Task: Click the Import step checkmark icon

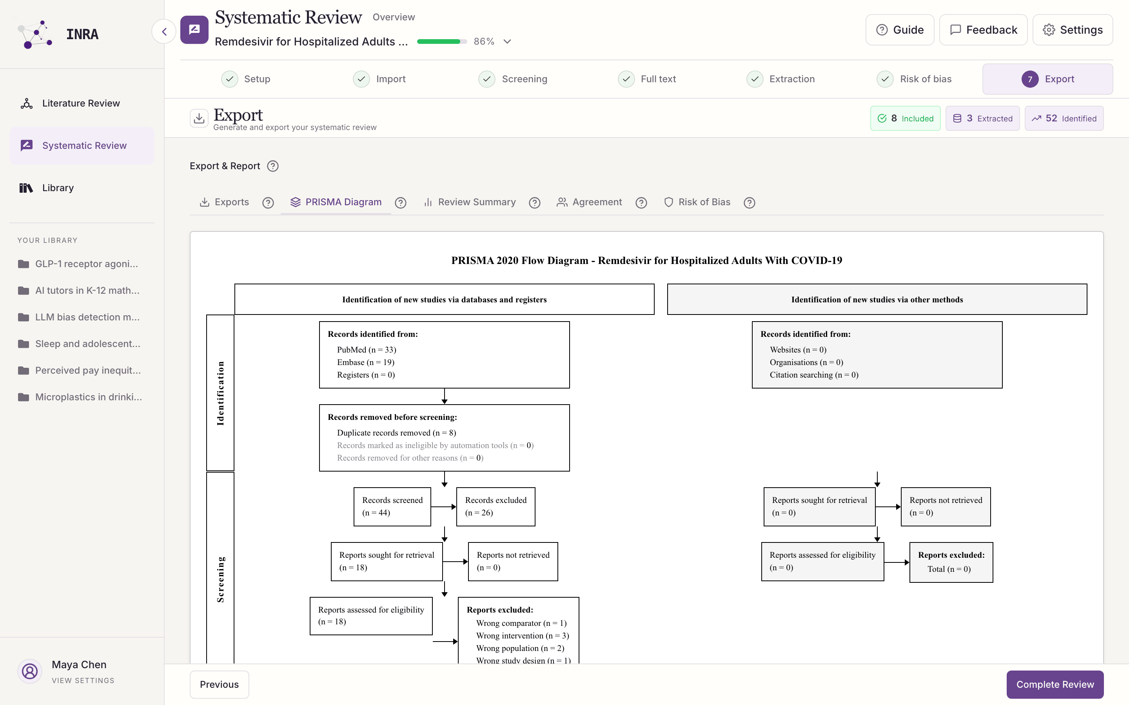Action: pos(361,79)
